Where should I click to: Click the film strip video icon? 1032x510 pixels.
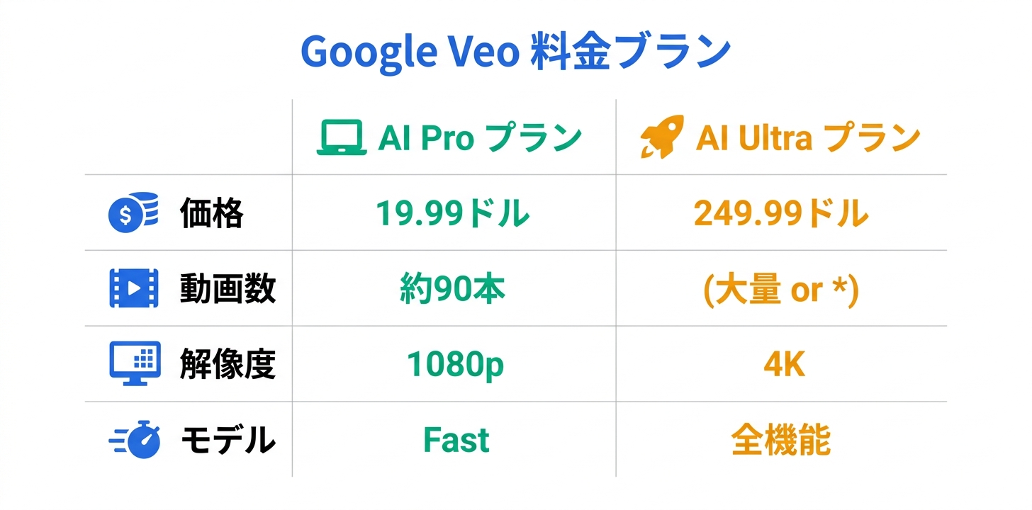point(134,289)
